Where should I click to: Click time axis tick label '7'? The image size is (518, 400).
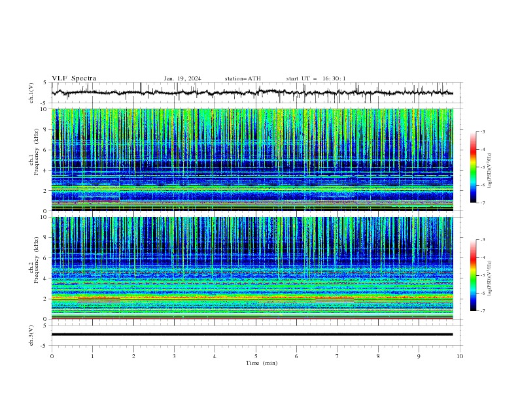pos(337,356)
